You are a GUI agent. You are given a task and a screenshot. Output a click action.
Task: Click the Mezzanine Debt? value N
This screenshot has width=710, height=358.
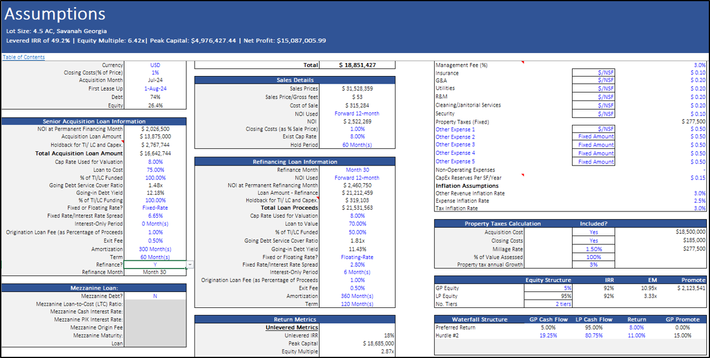click(156, 296)
